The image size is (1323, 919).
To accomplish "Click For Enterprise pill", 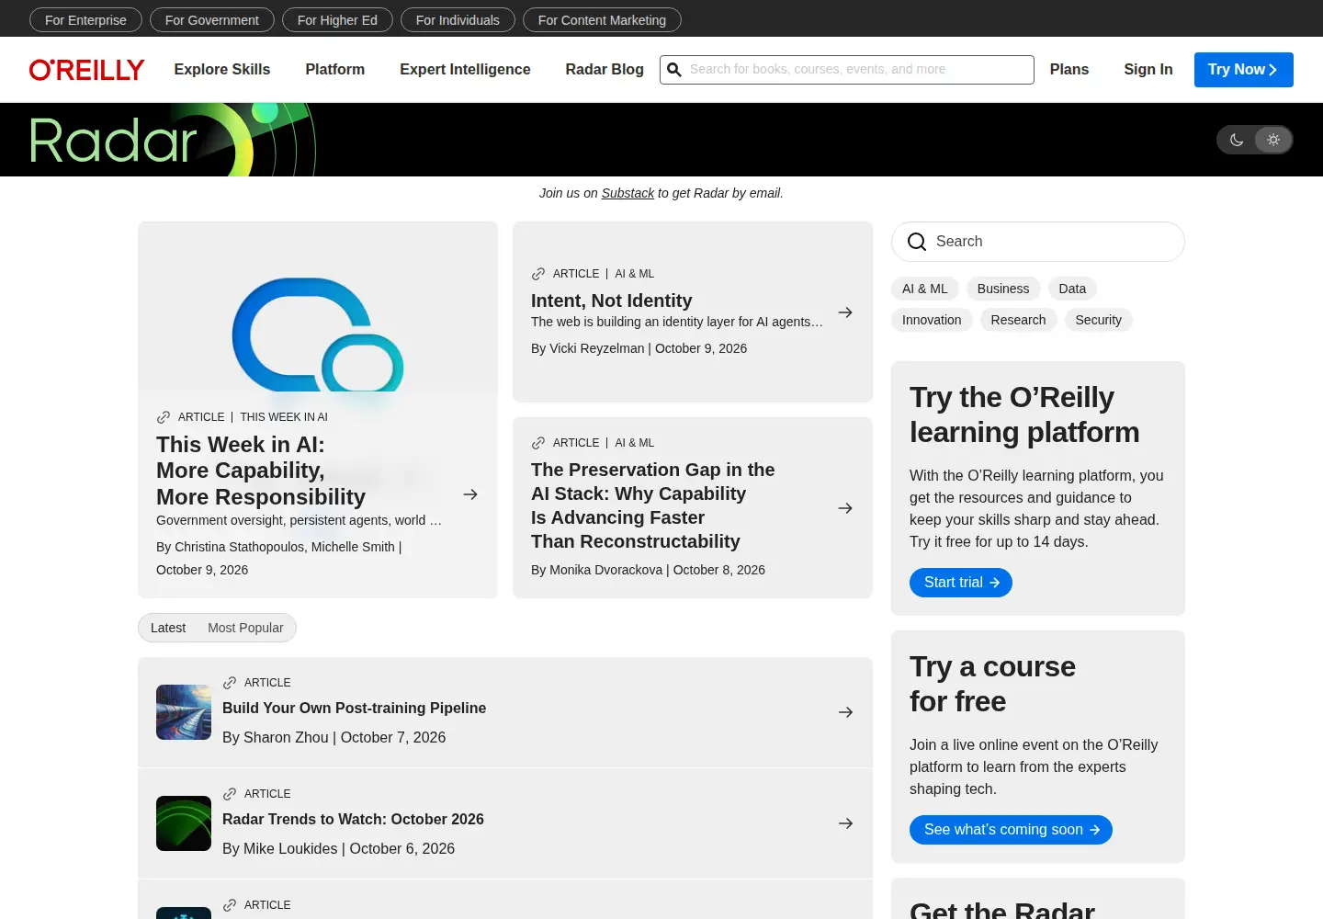I will coord(85,20).
